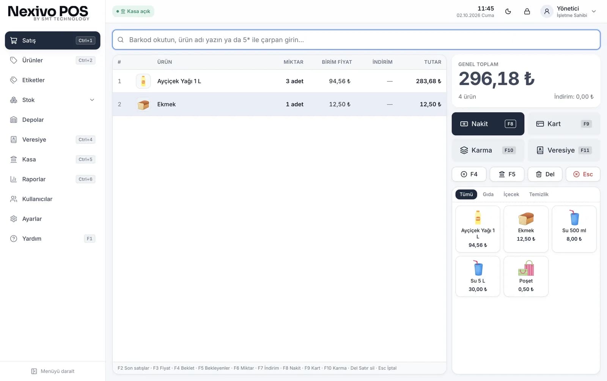Go to Etiketler page
This screenshot has width=607, height=381.
coord(53,80)
